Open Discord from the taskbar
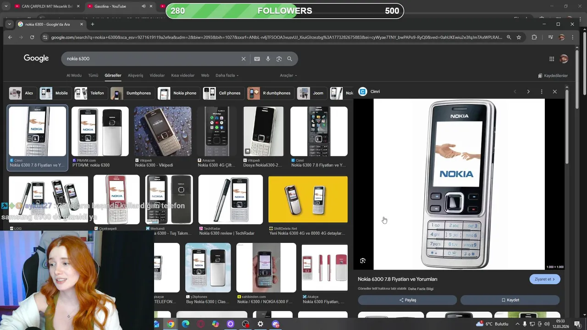 [276, 324]
